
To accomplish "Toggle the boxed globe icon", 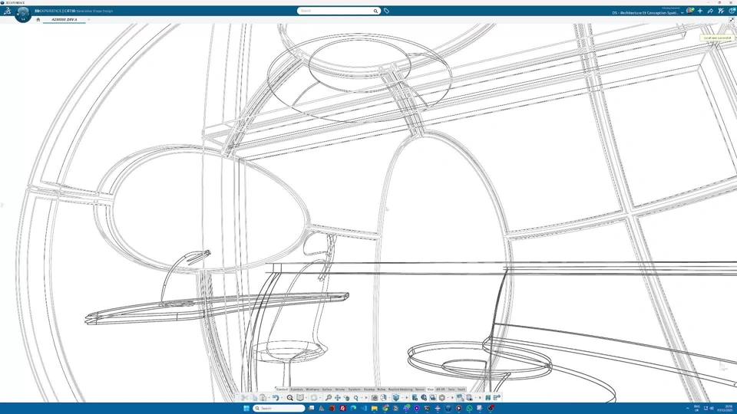I will point(433,398).
